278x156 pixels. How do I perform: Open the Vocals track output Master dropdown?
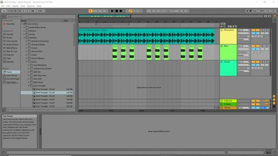coord(244,71)
